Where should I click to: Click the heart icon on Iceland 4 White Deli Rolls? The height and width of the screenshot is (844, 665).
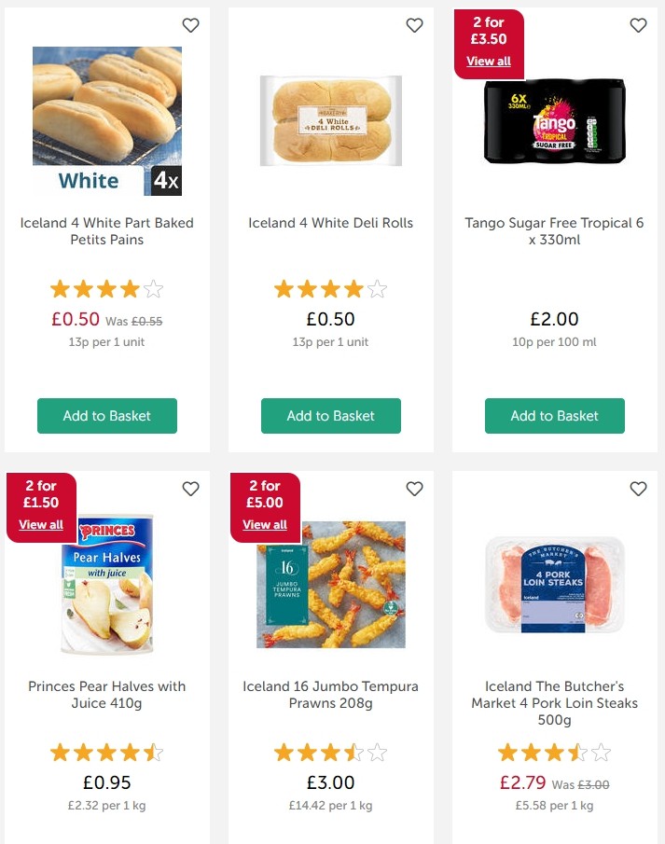[x=414, y=25]
